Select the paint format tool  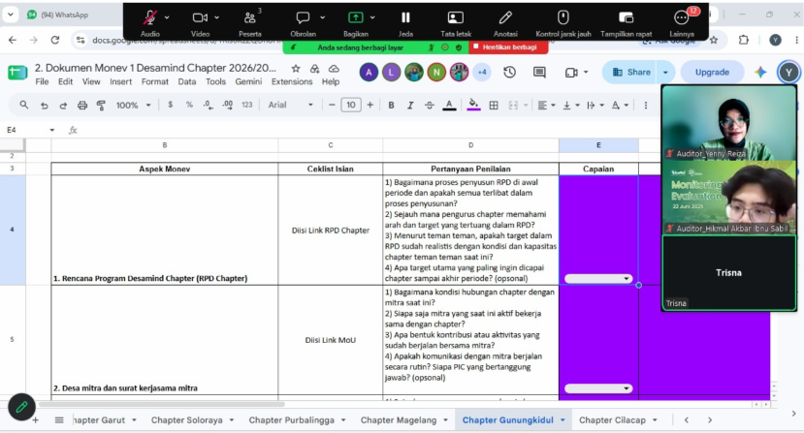pos(101,105)
